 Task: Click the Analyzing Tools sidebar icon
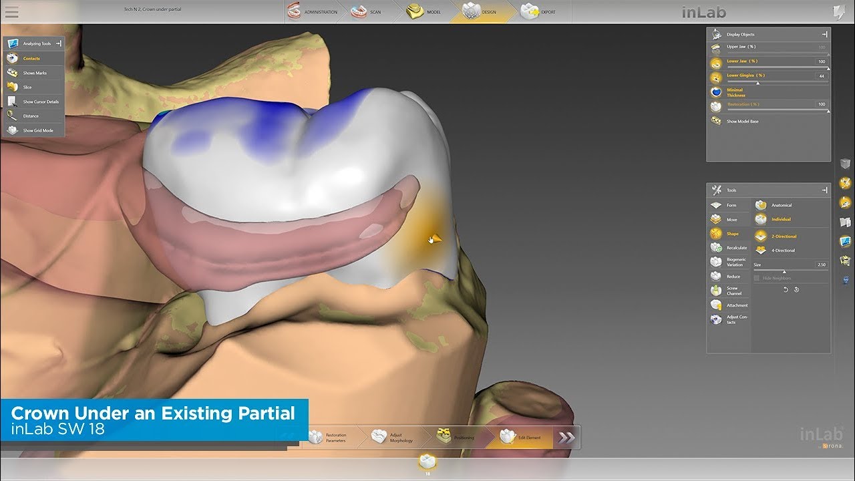(846, 241)
